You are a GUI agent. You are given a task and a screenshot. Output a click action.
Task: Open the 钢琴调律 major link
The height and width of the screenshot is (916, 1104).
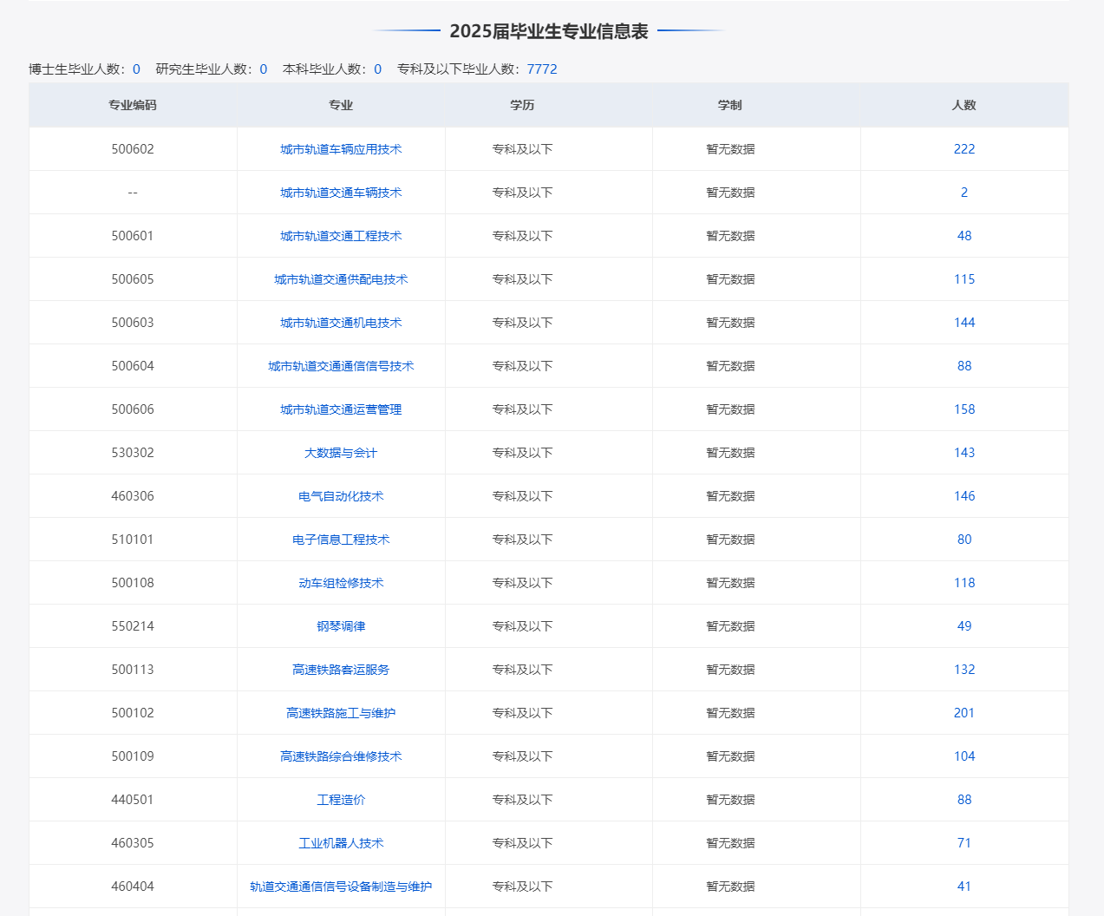coord(341,626)
